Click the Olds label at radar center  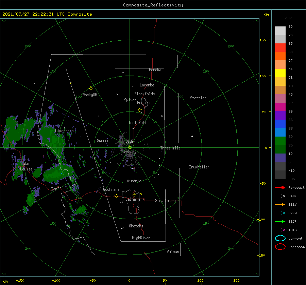pos(130,141)
